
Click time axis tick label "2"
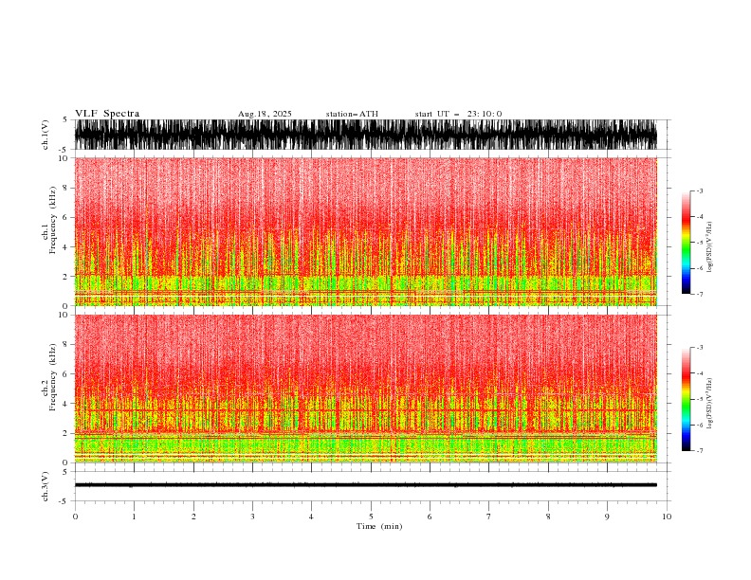click(x=193, y=517)
